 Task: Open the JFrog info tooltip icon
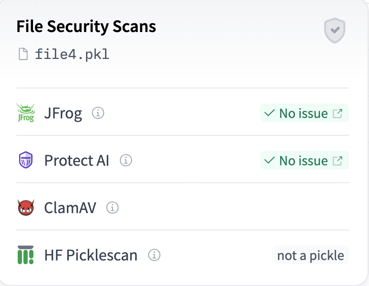(98, 113)
